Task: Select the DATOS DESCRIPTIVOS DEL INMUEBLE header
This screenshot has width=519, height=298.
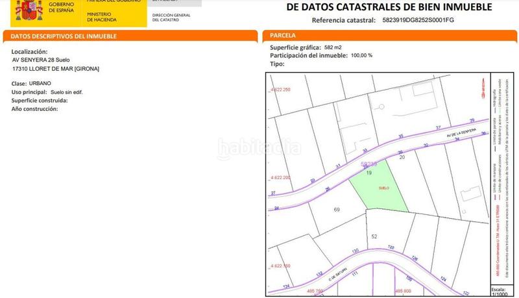Action: tap(65, 36)
